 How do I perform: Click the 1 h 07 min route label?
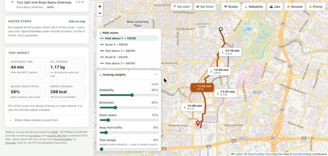[225, 93]
